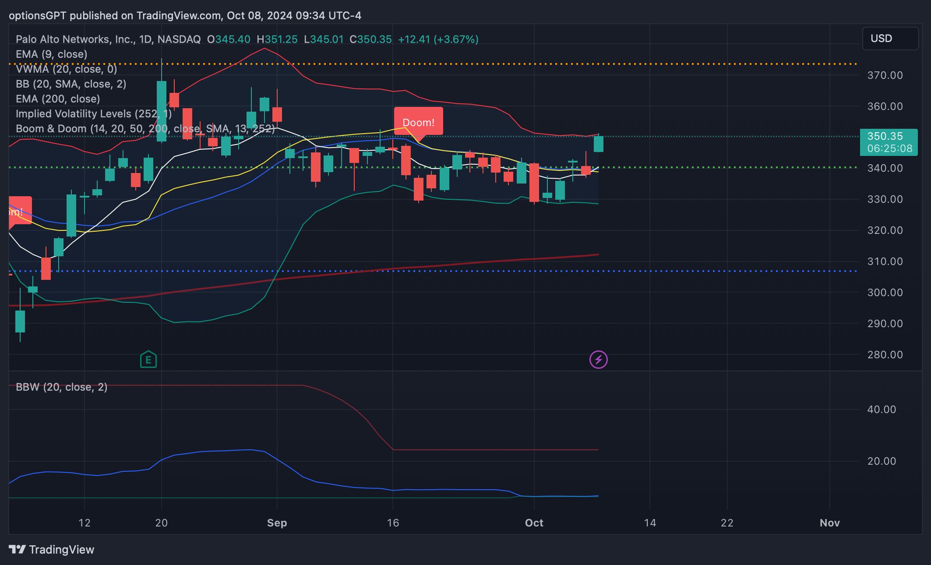
Task: Click the tall green candle above Aug 20
Action: pos(162,111)
